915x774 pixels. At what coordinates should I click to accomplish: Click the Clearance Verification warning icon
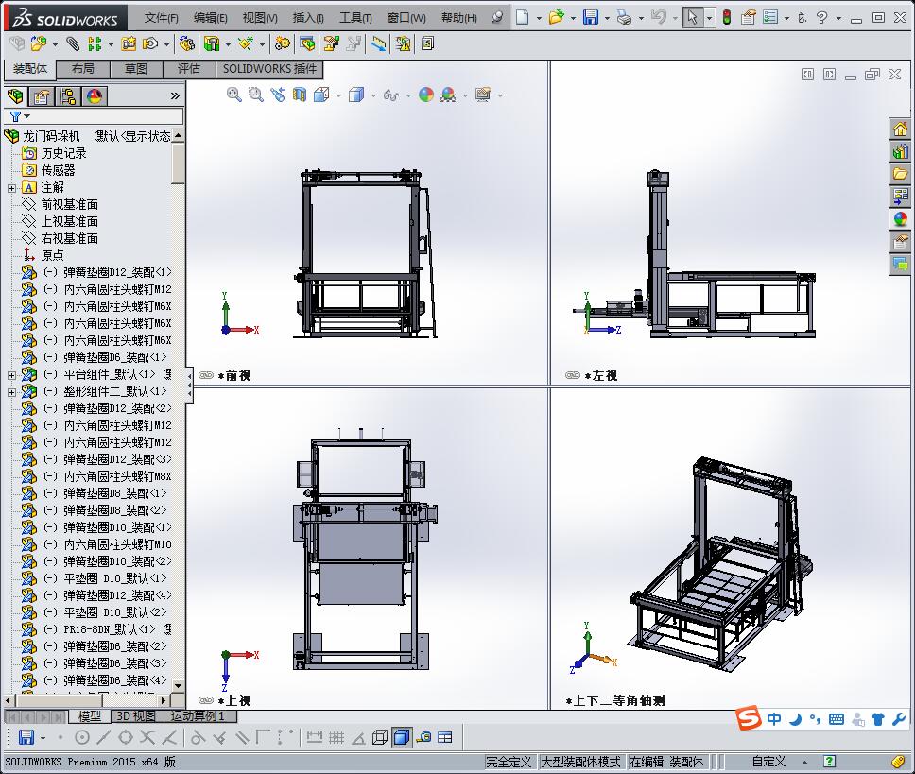(x=403, y=43)
